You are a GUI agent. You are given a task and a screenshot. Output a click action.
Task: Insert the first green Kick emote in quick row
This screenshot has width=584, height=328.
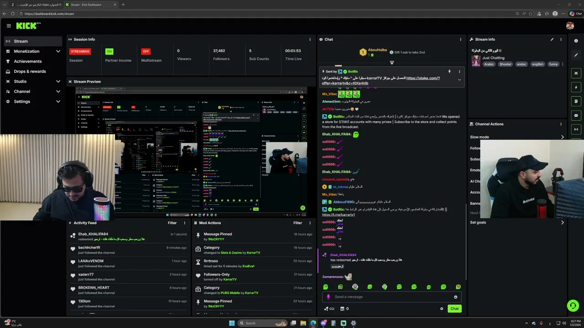tap(325, 287)
